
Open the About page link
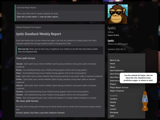coord(113,67)
